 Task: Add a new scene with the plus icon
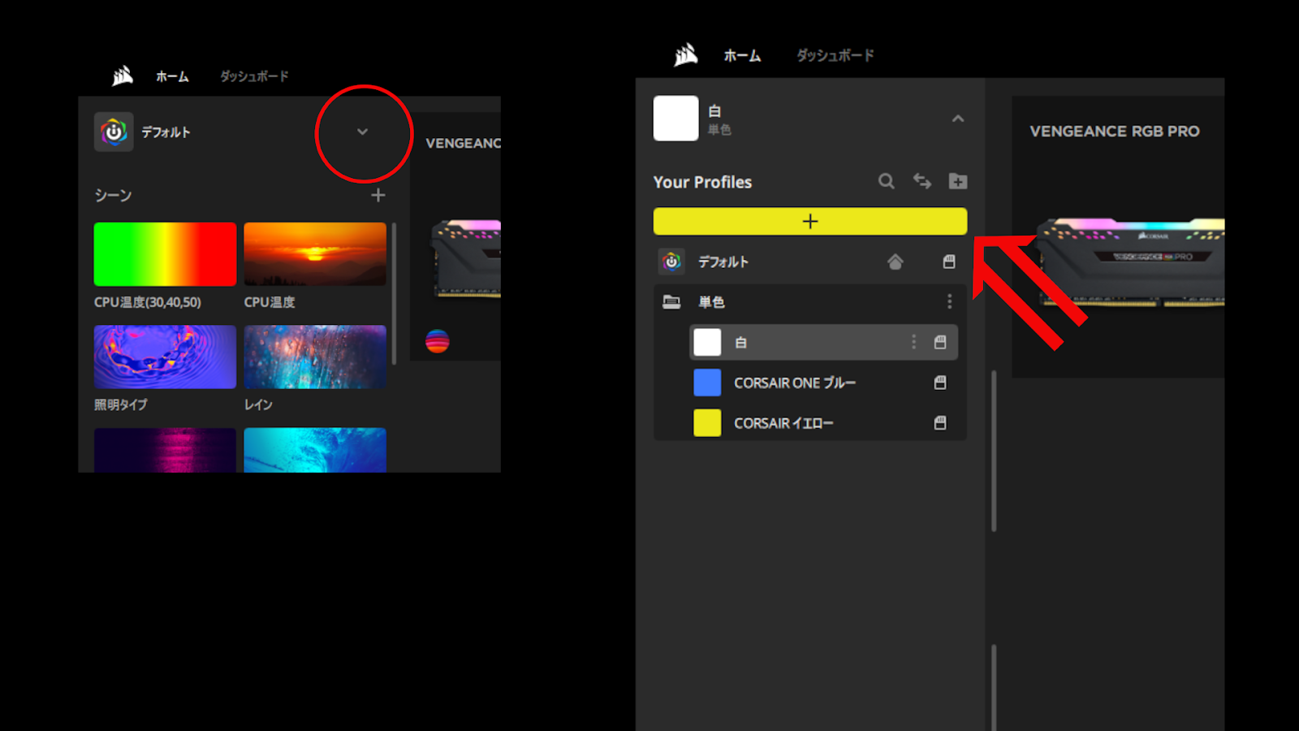pyautogui.click(x=378, y=195)
